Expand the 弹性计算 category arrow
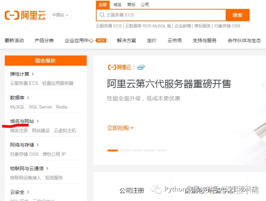The height and width of the screenshot is (201, 266). pos(33,74)
